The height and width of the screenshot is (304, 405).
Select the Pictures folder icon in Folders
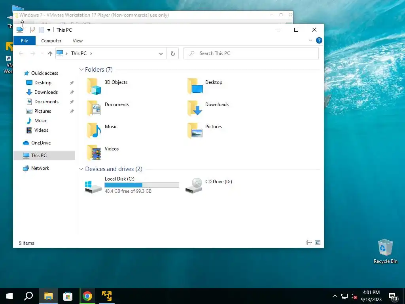click(195, 130)
